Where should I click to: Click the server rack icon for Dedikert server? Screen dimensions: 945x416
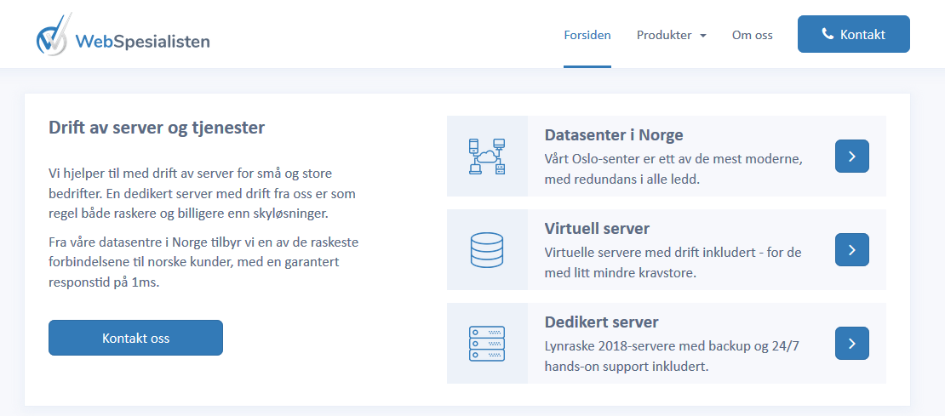[x=487, y=344]
